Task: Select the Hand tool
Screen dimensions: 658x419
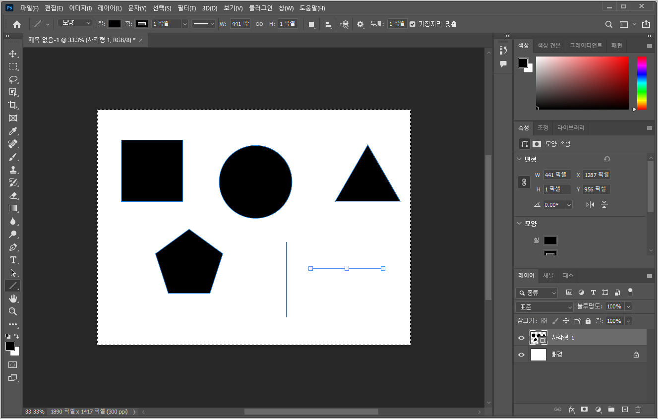Action: click(x=13, y=299)
